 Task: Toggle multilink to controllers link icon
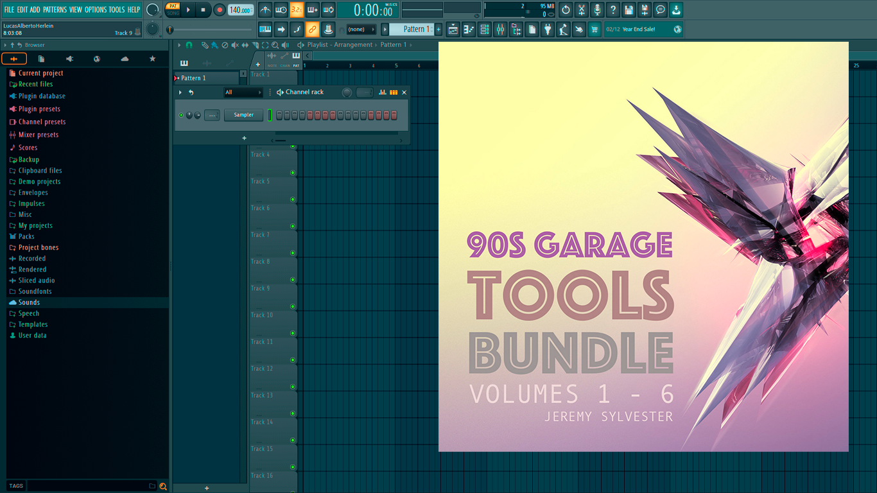click(x=313, y=29)
